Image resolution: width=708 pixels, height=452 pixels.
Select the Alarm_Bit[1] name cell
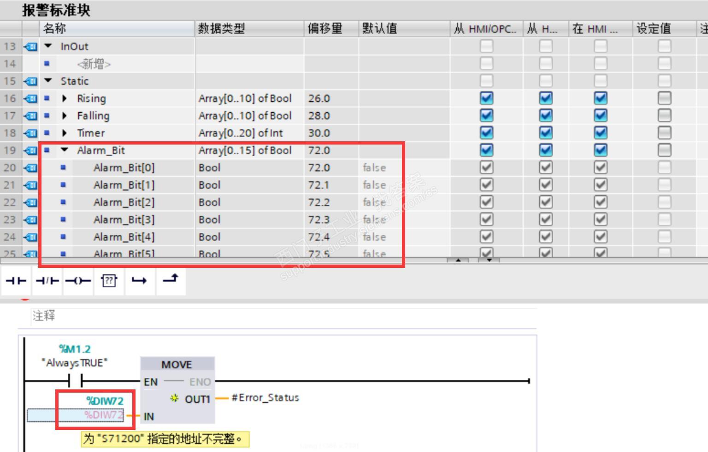pos(124,185)
